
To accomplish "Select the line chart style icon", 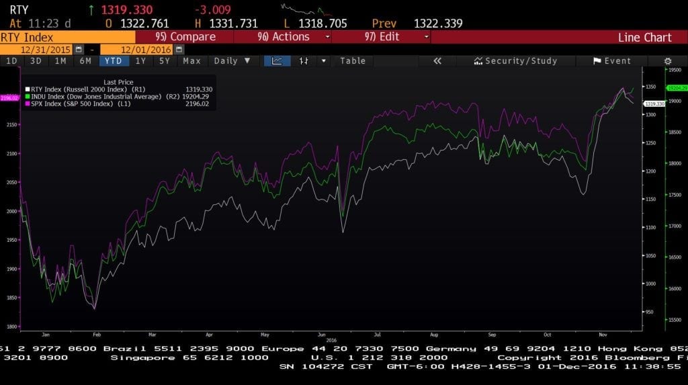I will coord(277,61).
